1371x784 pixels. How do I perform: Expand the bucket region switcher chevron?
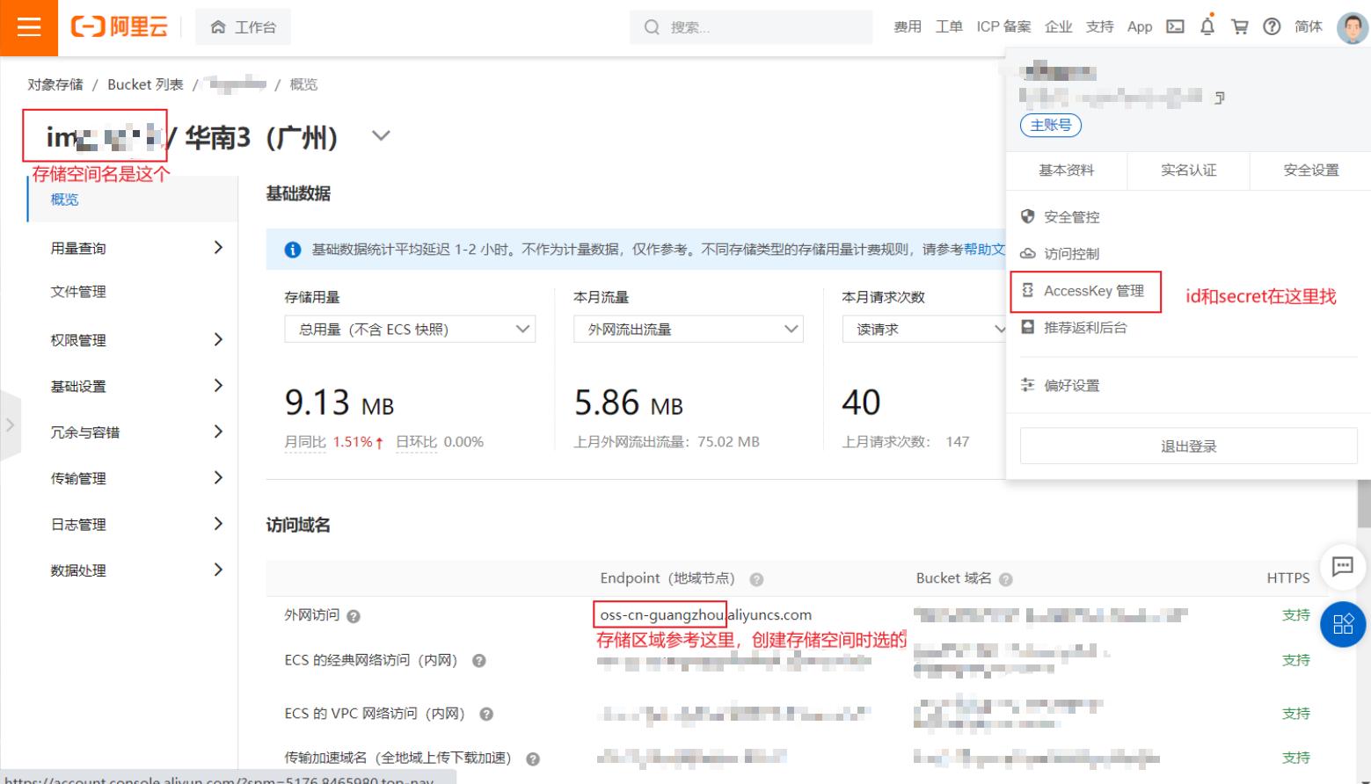click(381, 135)
